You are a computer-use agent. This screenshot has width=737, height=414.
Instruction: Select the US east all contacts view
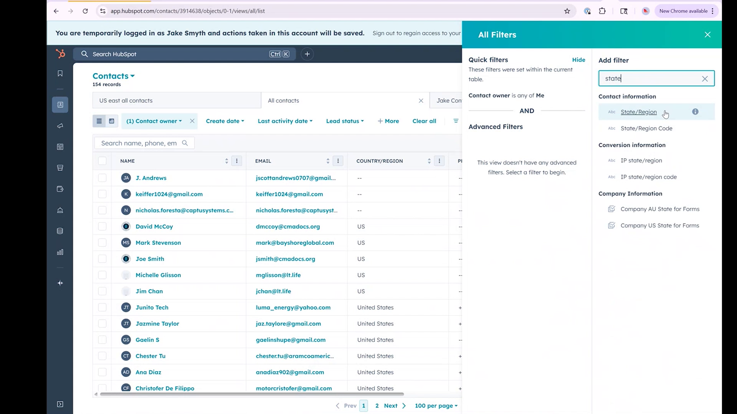(x=125, y=100)
